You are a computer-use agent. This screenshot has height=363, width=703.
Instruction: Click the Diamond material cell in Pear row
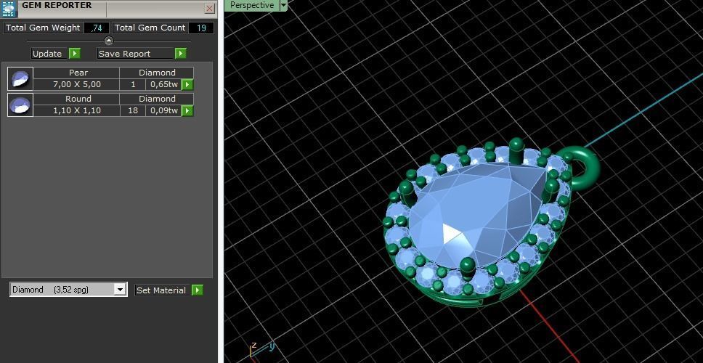[x=157, y=73]
